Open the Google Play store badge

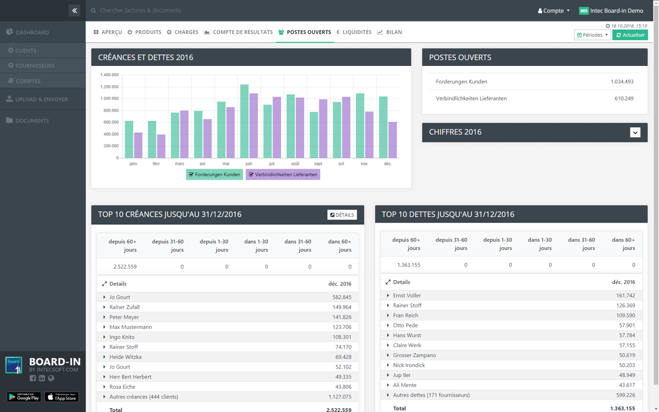(24, 397)
